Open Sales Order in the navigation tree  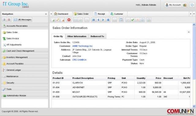12,32
